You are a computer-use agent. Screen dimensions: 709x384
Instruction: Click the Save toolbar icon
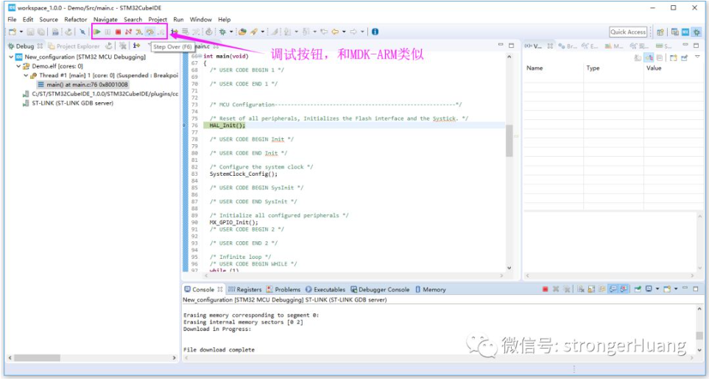30,32
